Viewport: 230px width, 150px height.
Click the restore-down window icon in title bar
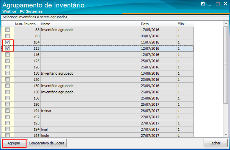(x=203, y=4)
